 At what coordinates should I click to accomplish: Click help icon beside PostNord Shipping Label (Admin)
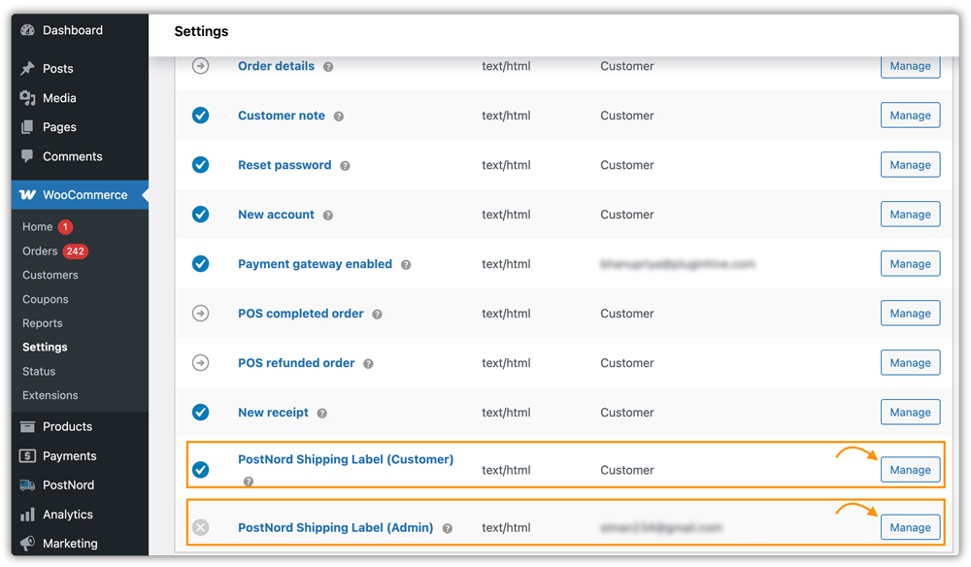[x=447, y=528]
